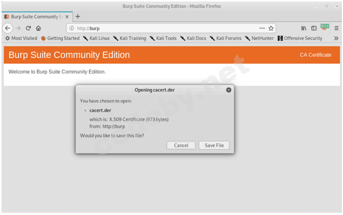The image size is (343, 215).
Task: Reload the current page
Action: click(28, 28)
